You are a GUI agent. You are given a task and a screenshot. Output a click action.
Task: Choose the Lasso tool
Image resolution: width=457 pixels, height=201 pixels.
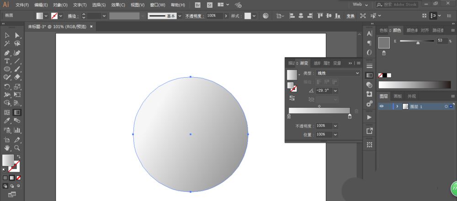[17, 44]
